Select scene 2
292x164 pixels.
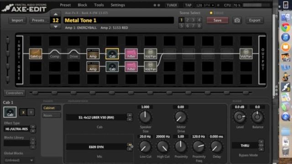[188, 20]
